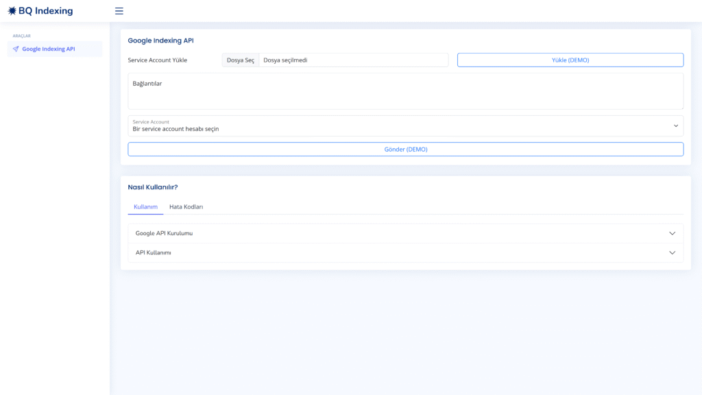
Task: Click the Gönder (DEMO) button
Action: pyautogui.click(x=406, y=149)
